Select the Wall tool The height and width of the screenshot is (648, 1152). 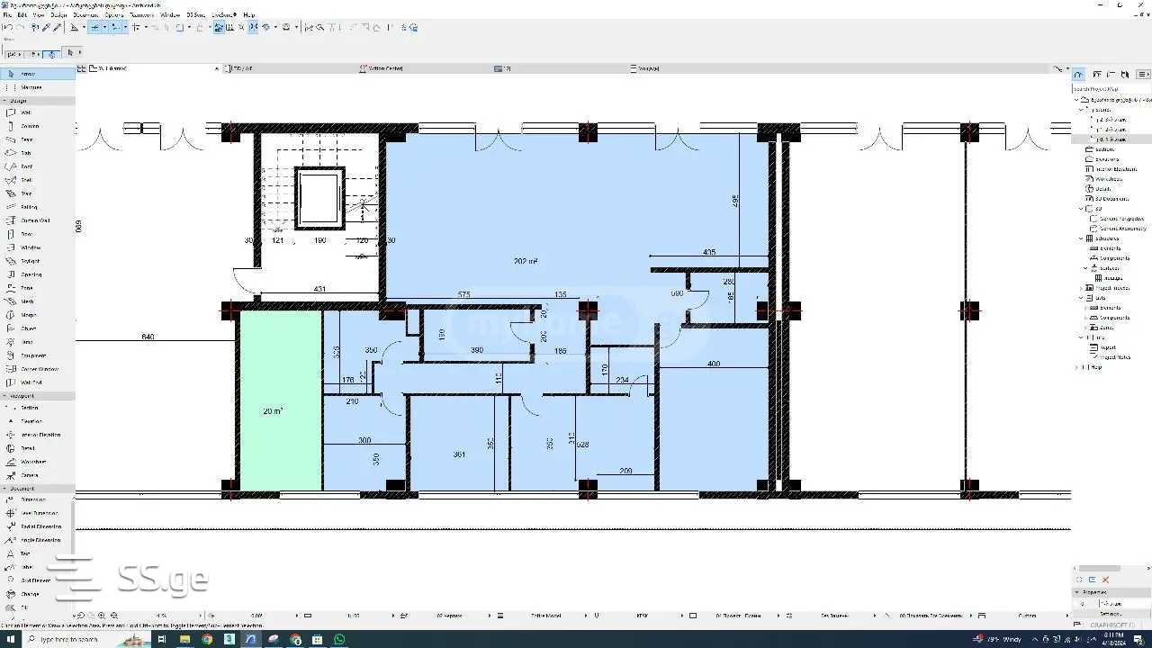pyautogui.click(x=26, y=112)
